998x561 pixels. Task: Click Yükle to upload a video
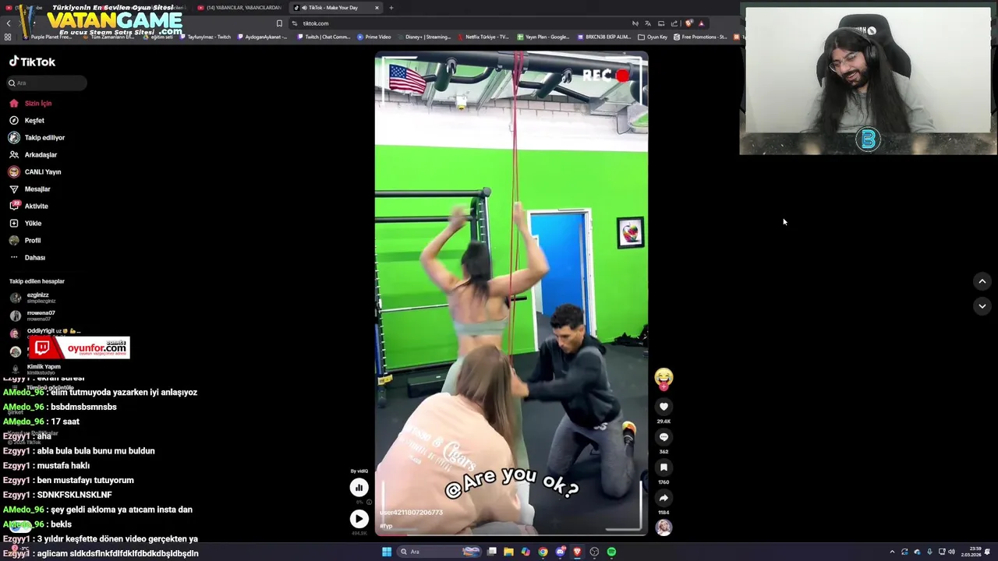tap(25, 223)
